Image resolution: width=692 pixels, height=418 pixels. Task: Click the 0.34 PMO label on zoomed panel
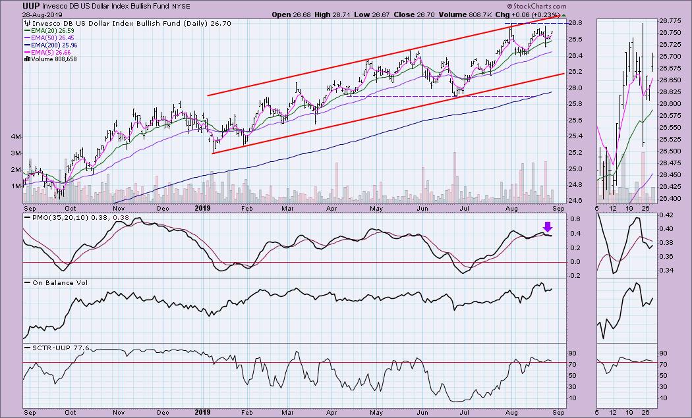pos(667,270)
